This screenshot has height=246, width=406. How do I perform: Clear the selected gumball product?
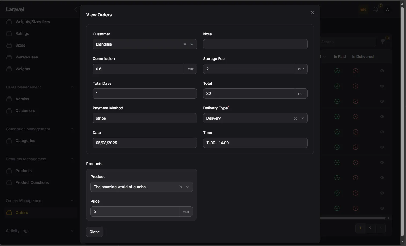pyautogui.click(x=181, y=187)
